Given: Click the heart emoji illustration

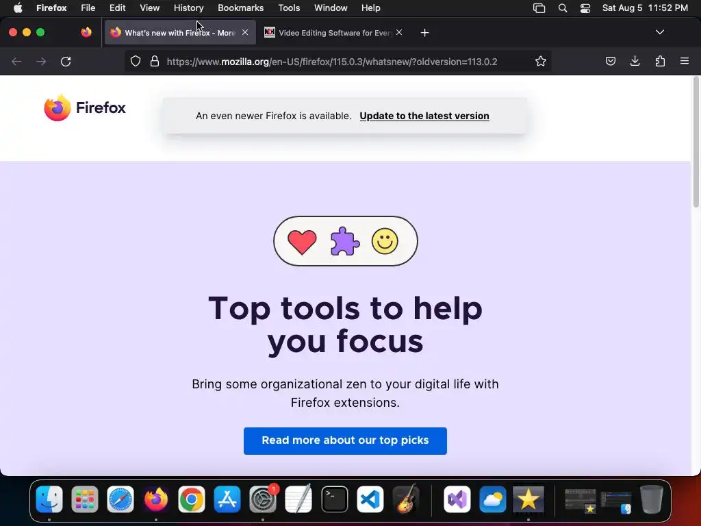Looking at the screenshot, I should 302,242.
